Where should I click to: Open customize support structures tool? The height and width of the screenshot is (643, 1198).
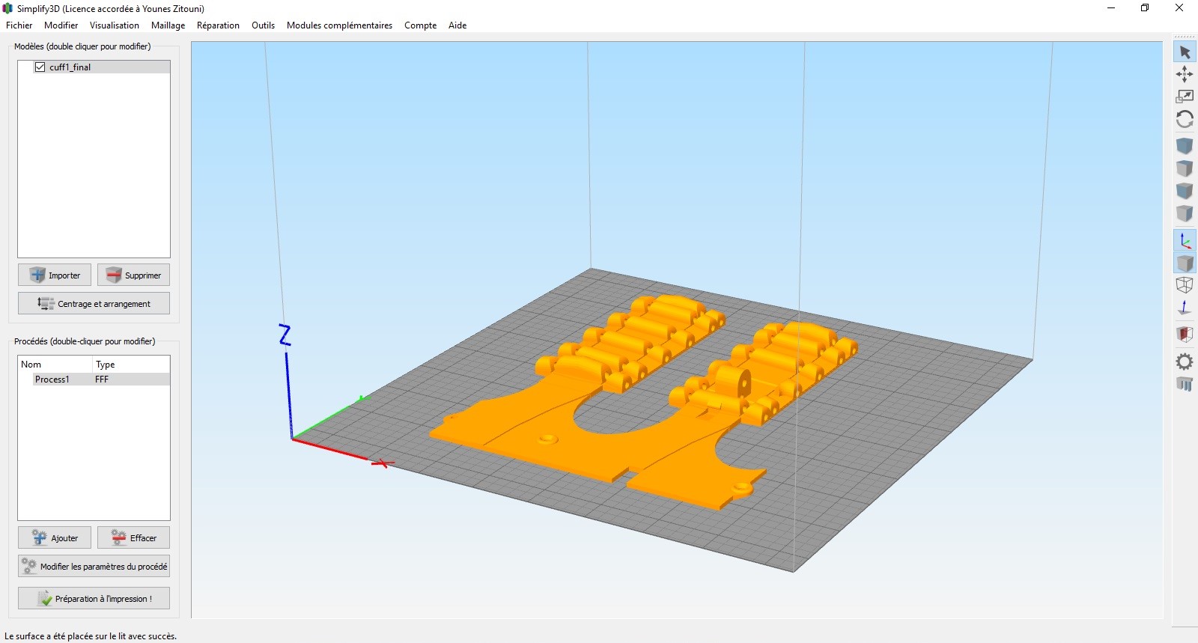coord(1185,384)
